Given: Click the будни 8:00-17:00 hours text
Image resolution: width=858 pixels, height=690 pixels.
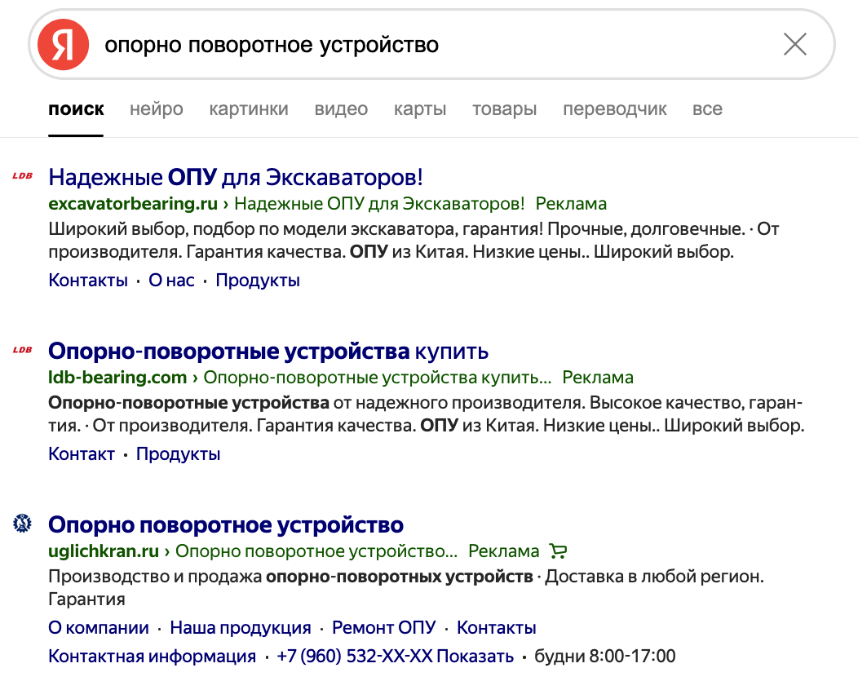Looking at the screenshot, I should pos(604,656).
